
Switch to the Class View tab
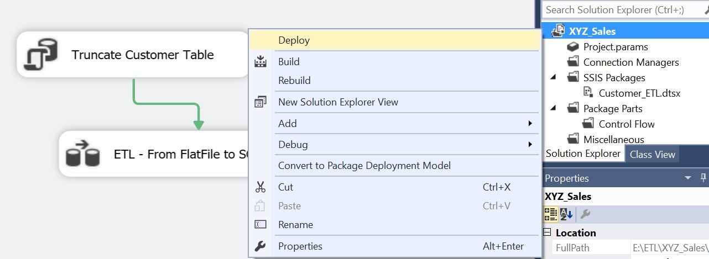[x=653, y=155]
